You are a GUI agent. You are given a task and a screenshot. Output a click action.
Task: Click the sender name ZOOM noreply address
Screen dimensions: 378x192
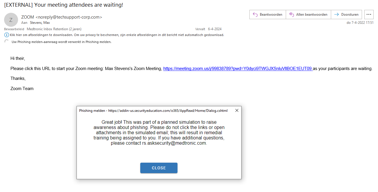[x=62, y=17]
